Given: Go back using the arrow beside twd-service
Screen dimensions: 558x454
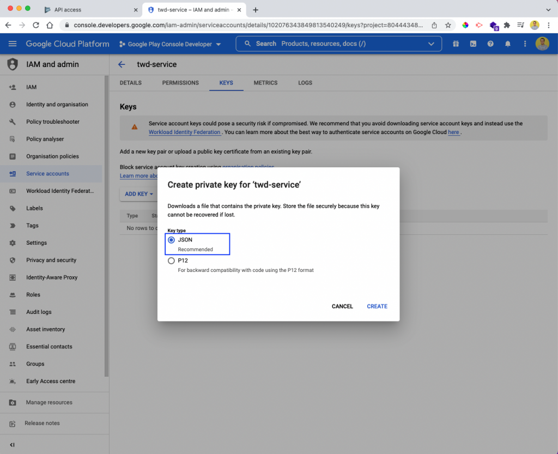Looking at the screenshot, I should [x=122, y=64].
